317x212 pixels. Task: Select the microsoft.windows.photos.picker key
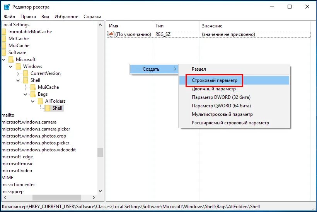pos(36,143)
